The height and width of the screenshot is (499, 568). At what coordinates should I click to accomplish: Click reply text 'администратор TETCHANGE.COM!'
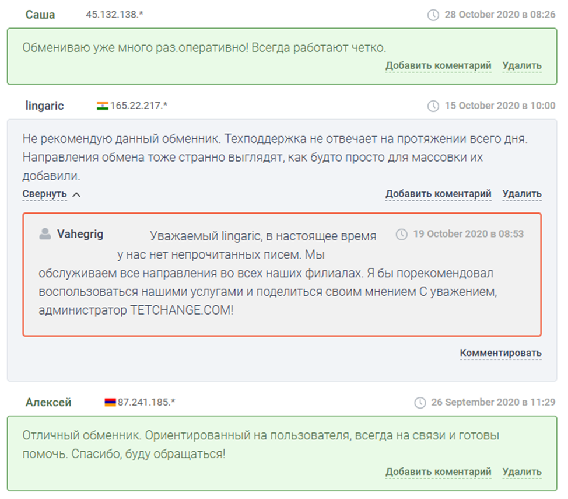136,310
